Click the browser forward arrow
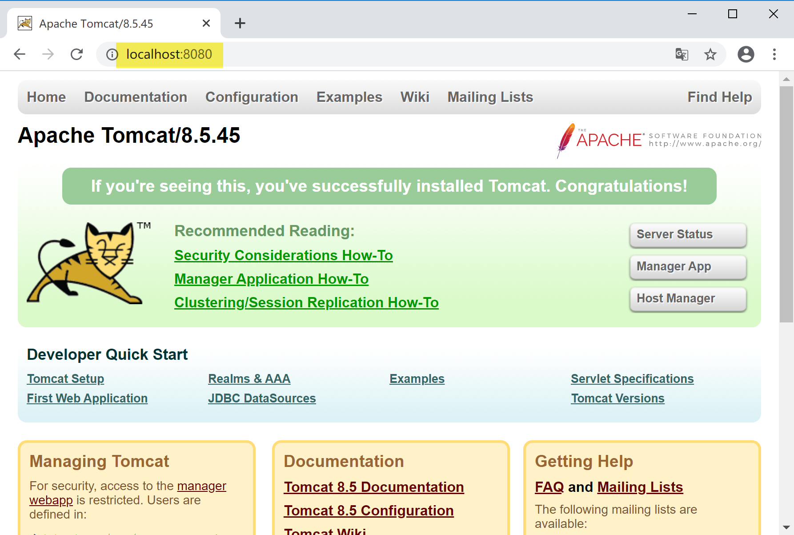The image size is (794, 535). tap(48, 54)
